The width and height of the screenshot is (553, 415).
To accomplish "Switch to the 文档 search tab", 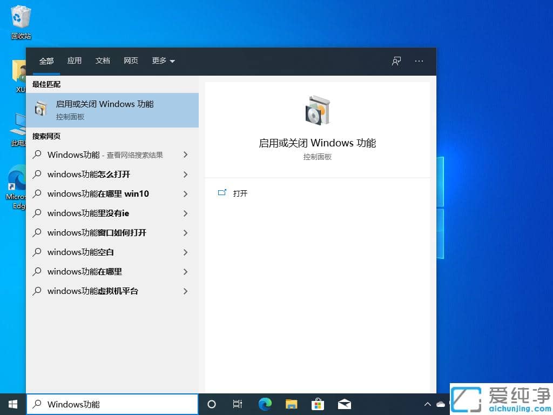I will (x=102, y=61).
